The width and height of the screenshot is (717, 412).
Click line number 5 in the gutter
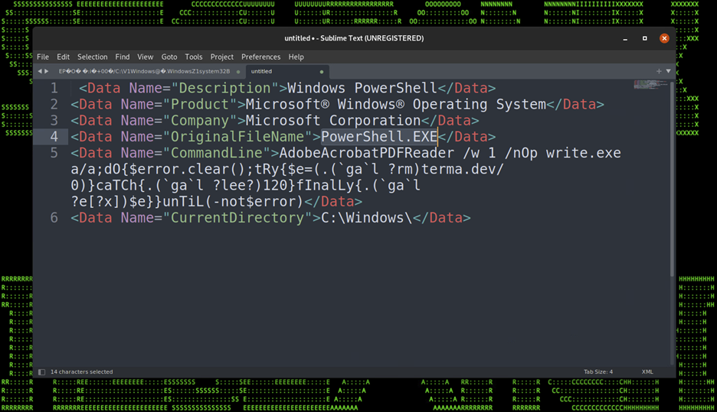pyautogui.click(x=54, y=153)
